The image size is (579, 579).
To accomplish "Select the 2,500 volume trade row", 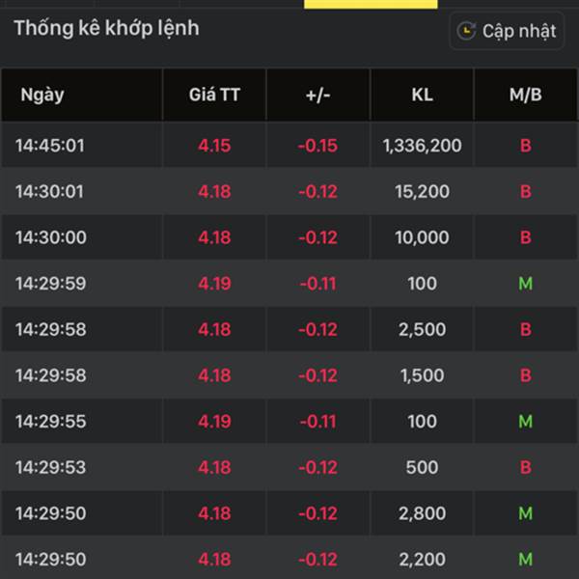I will click(x=289, y=329).
